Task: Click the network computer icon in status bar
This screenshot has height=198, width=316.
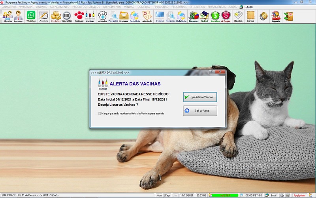Action: pos(288,195)
